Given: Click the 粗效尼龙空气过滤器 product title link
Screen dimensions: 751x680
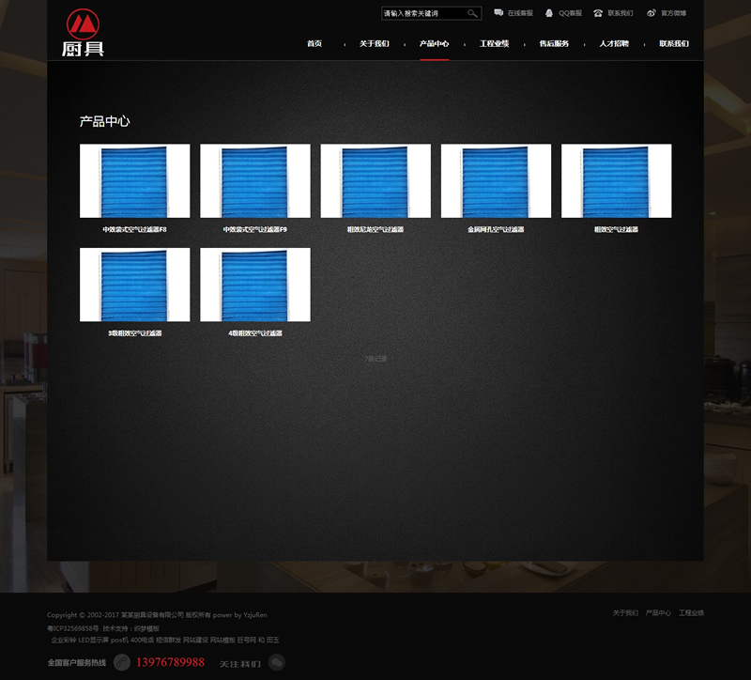Looking at the screenshot, I should [x=375, y=229].
